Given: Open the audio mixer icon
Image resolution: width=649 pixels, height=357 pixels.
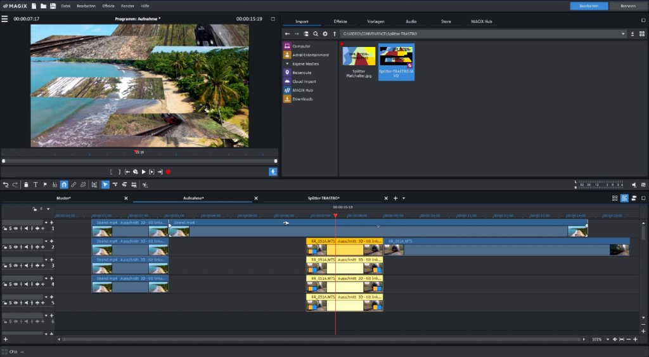Looking at the screenshot, I should 643,185.
